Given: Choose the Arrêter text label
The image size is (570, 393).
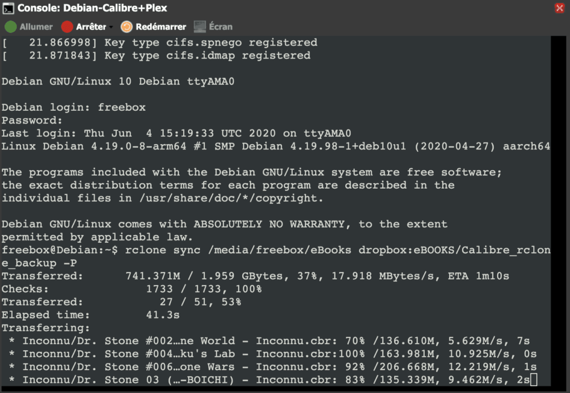Looking at the screenshot, I should pos(91,27).
